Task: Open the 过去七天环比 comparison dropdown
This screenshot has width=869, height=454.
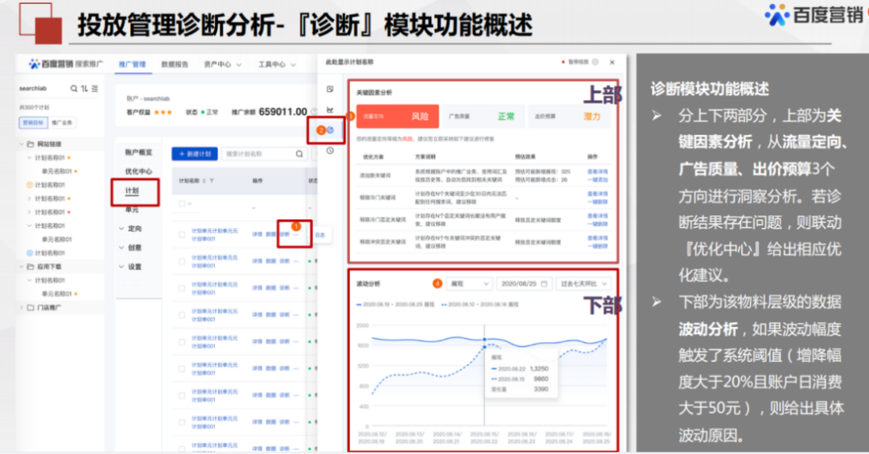Action: 583,284
